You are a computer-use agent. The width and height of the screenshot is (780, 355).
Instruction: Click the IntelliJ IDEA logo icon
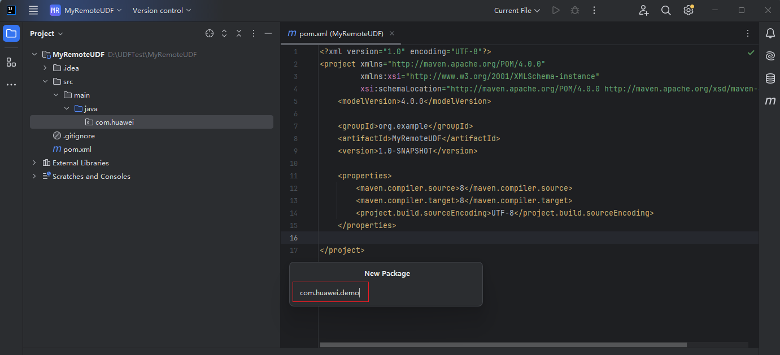pyautogui.click(x=11, y=10)
